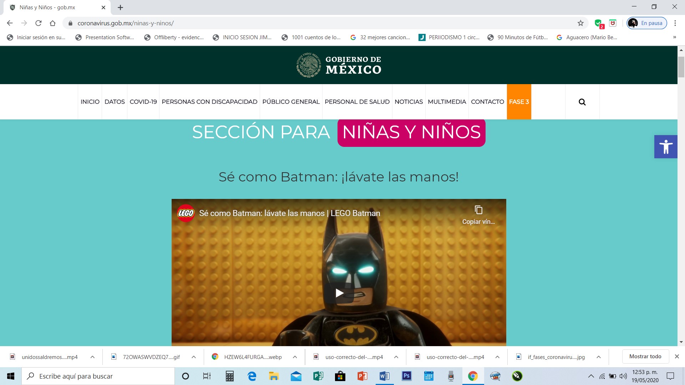
Task: Click the page vertical scrollbar thumb
Action: coord(681,67)
